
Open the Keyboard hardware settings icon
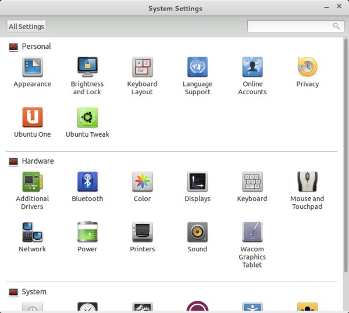[x=252, y=182]
